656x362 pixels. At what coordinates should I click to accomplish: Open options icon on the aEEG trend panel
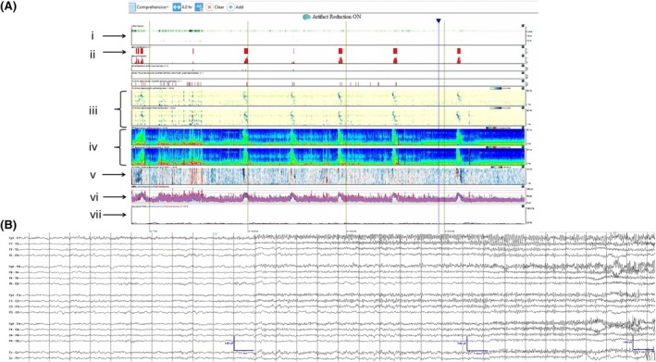[524, 187]
